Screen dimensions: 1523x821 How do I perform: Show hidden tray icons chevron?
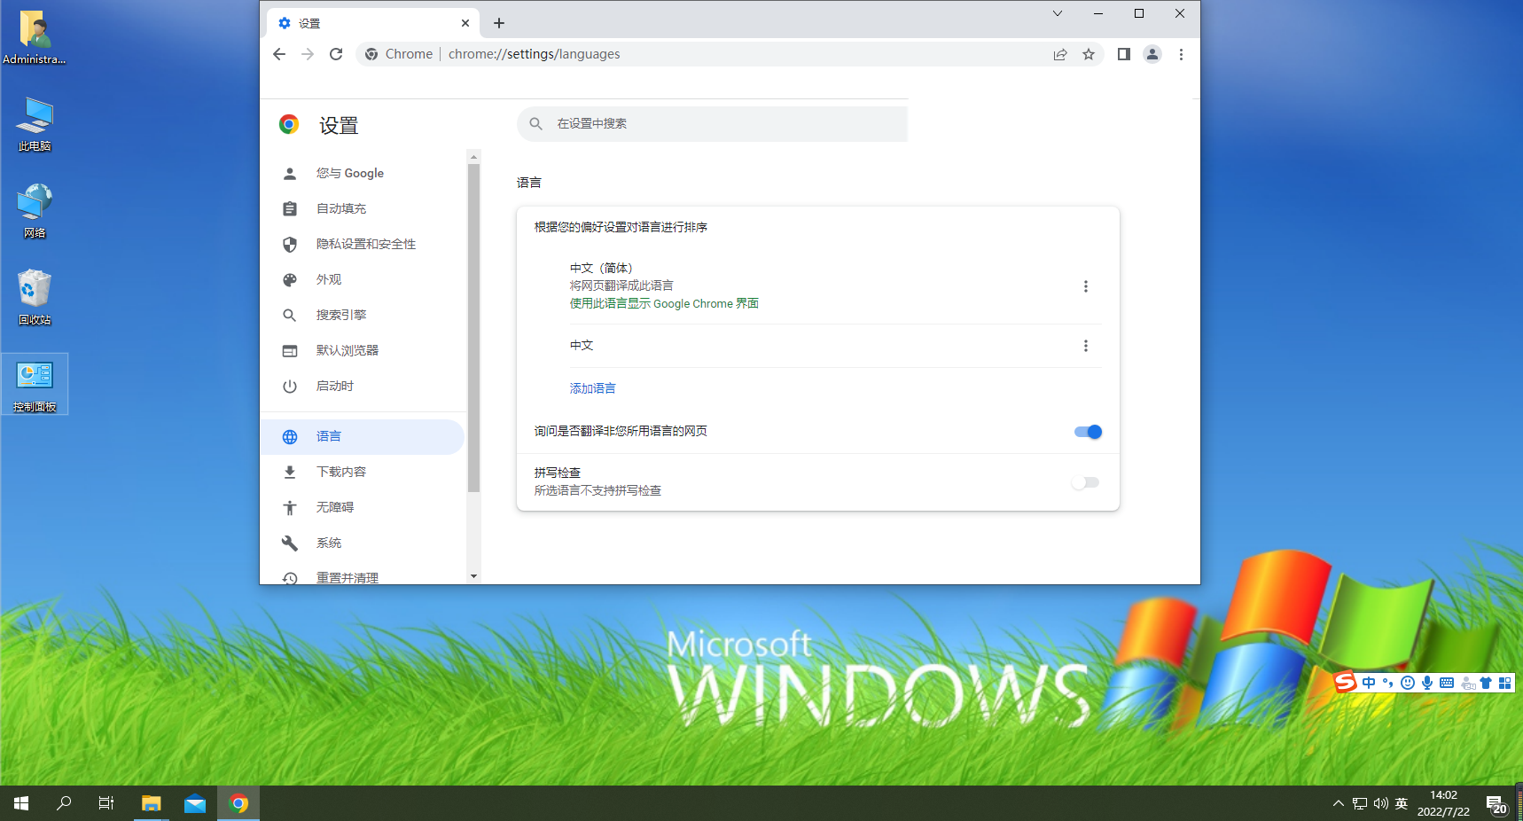point(1339,804)
